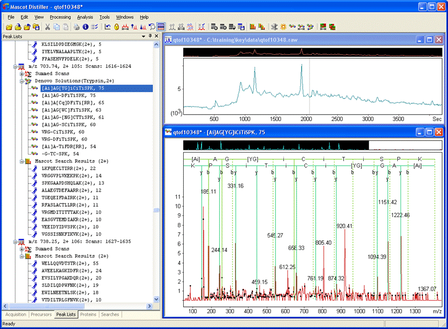This screenshot has height=329, width=448.
Task: Open the File menu
Action: (11, 17)
